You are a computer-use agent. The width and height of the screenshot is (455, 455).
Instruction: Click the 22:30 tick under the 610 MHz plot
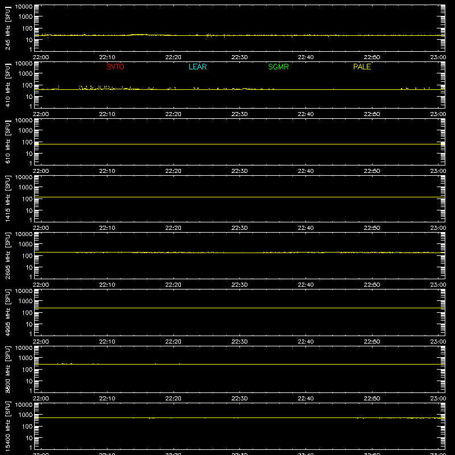239,171
